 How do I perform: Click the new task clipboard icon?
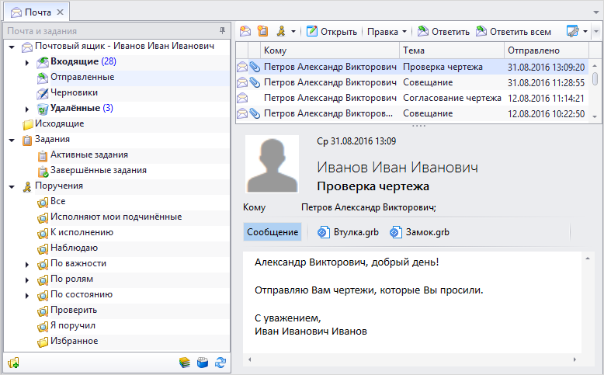[x=262, y=32]
